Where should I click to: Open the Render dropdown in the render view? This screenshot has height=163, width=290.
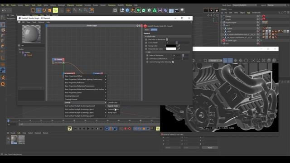pos(215,61)
